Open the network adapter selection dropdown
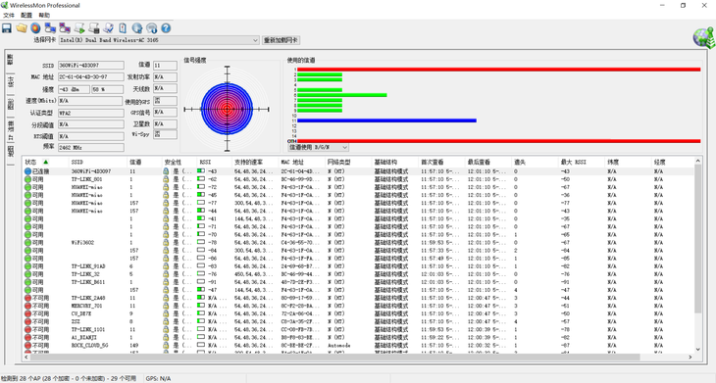The height and width of the screenshot is (383, 716). point(159,40)
